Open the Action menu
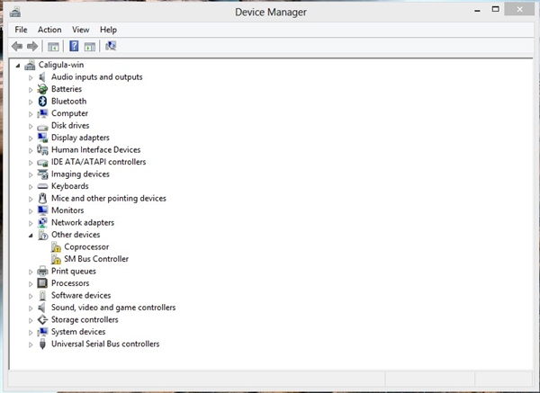 point(49,30)
